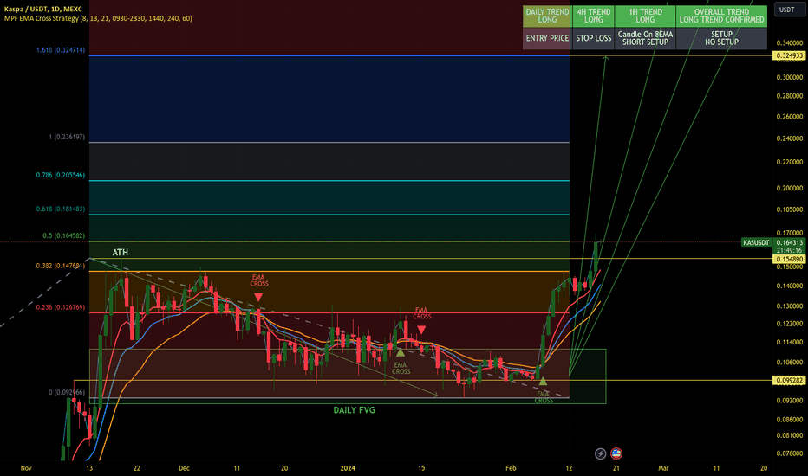Click the ATH text annotation
Viewport: 808px width, 476px height.
(x=120, y=252)
